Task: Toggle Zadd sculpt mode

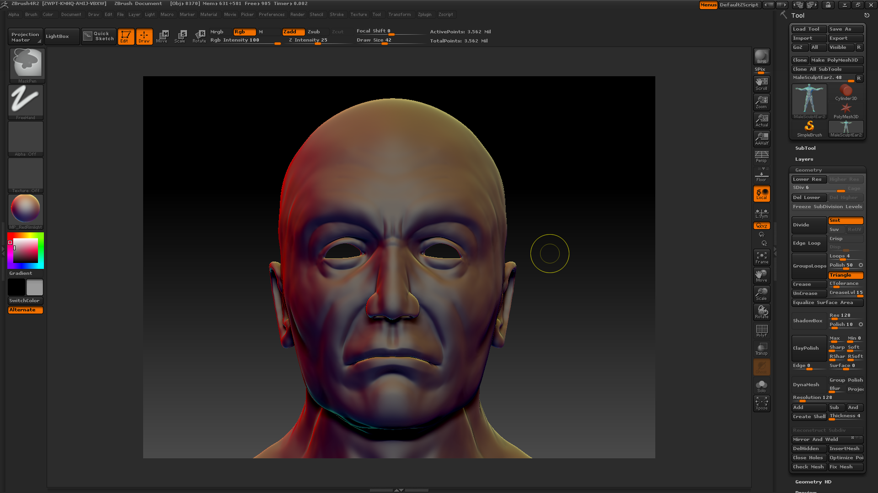Action: coord(294,32)
